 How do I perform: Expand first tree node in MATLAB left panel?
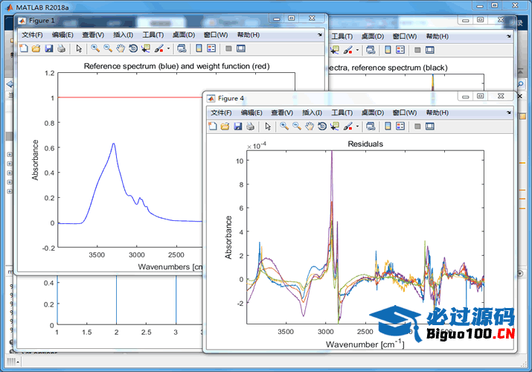(x=10, y=154)
